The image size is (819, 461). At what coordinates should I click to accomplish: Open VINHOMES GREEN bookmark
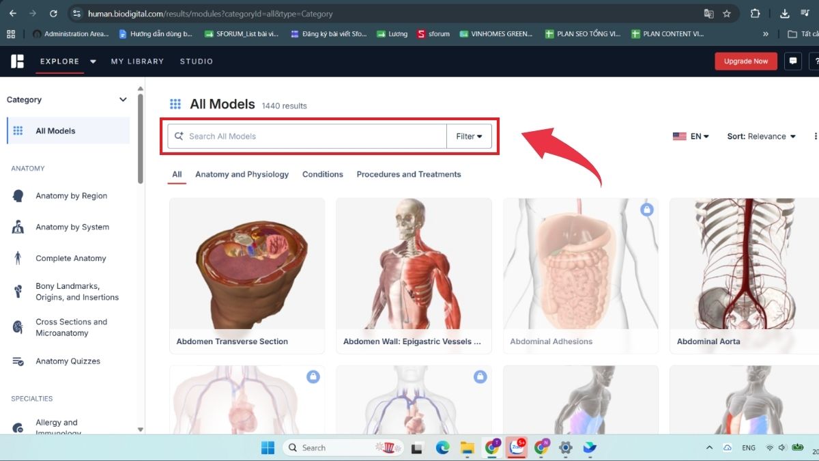point(496,33)
